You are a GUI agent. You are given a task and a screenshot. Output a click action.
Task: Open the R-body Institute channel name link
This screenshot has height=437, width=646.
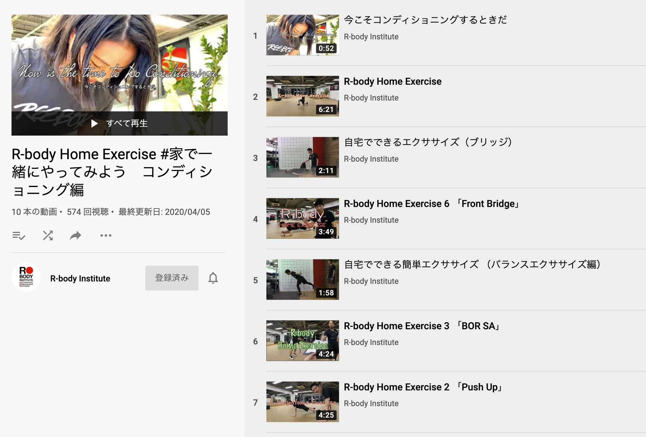point(80,278)
